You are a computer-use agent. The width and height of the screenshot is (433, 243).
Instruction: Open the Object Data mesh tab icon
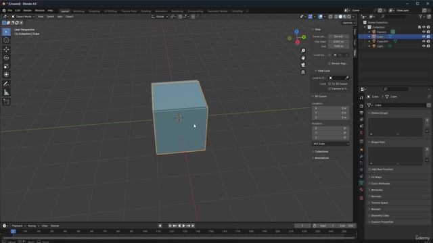pos(361,183)
